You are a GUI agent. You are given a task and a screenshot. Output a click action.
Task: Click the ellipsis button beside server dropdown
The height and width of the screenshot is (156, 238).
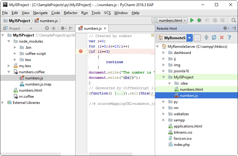coord(197,38)
